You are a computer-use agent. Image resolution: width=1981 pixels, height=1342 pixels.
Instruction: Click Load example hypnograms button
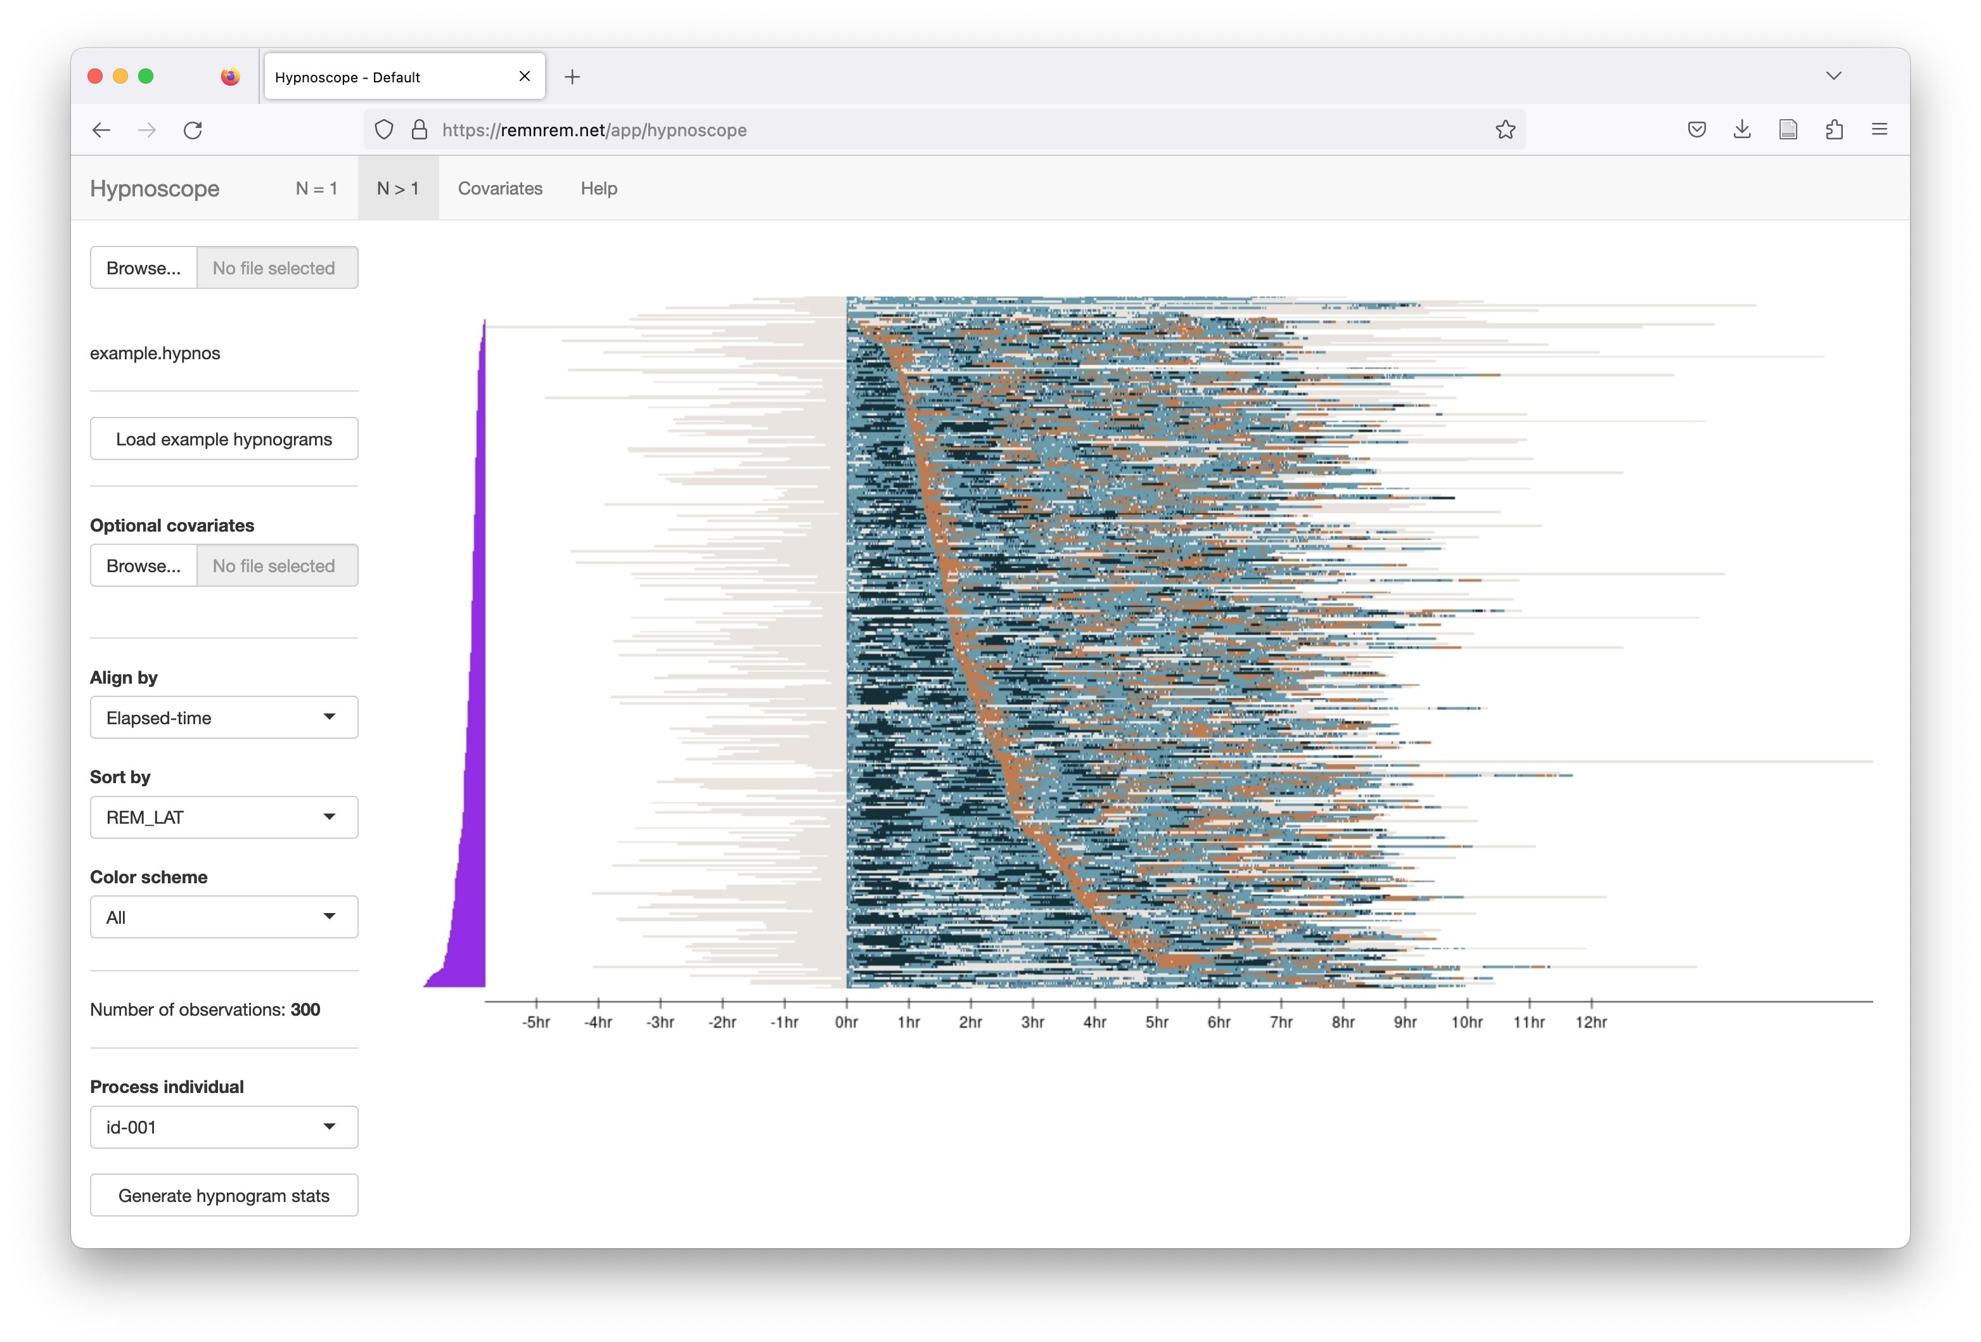point(223,439)
